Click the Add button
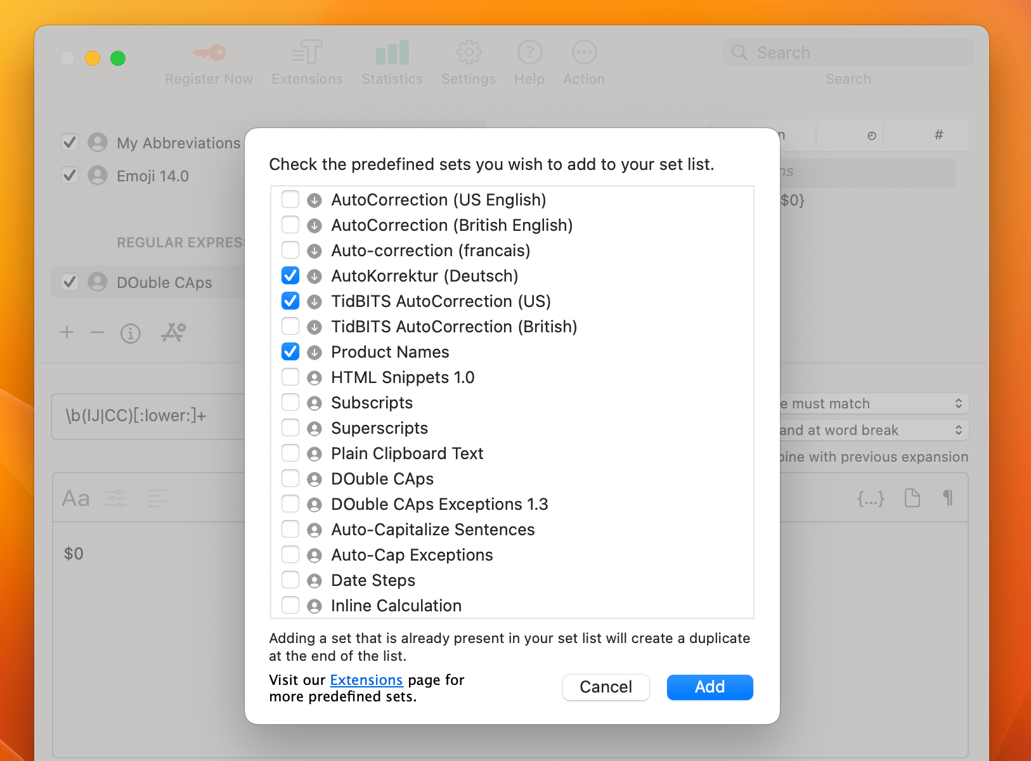The height and width of the screenshot is (761, 1031). click(x=710, y=687)
